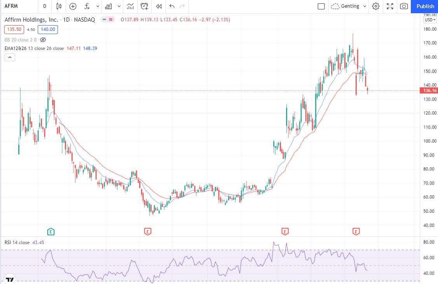Undo the last chart action
The image size is (438, 284).
[x=172, y=6]
